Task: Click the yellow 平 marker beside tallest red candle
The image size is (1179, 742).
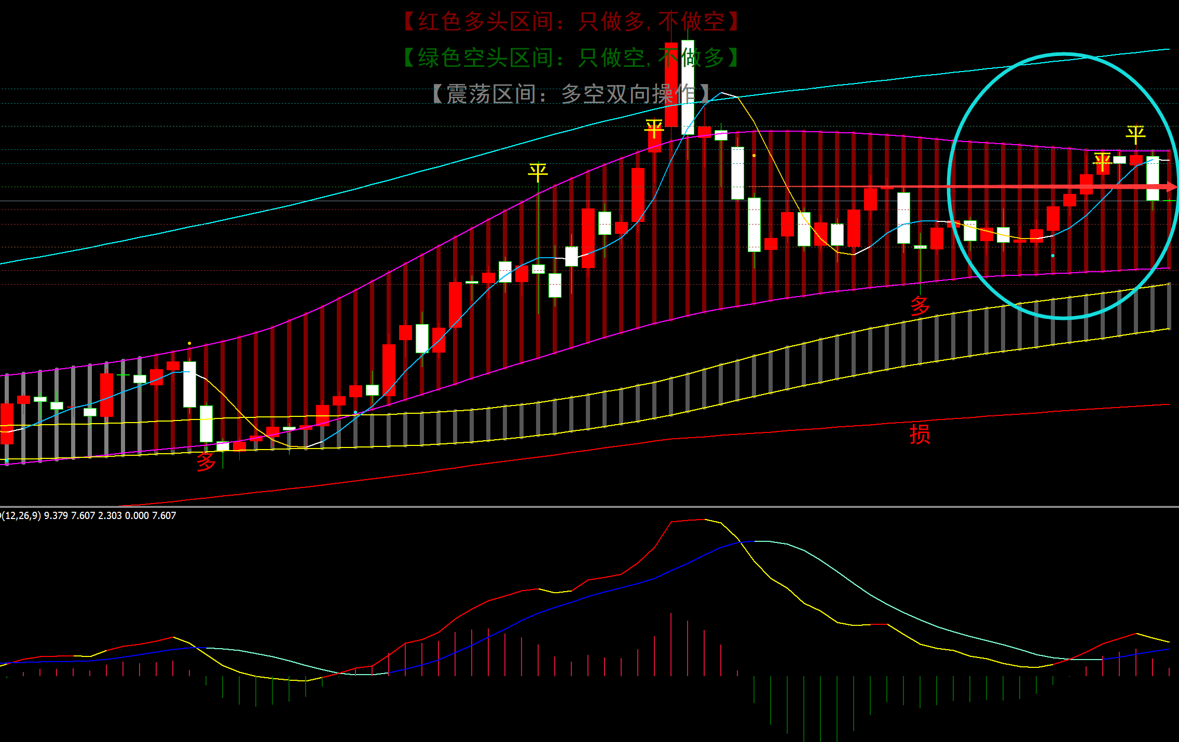Action: point(654,129)
